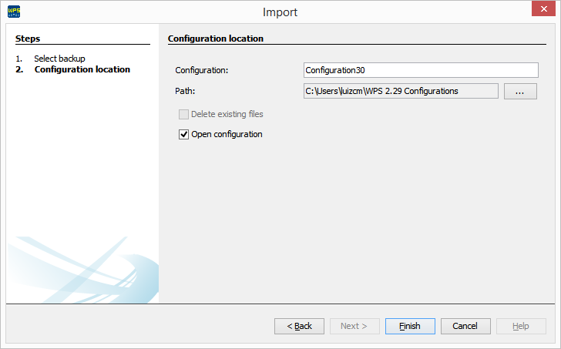Select the 'Configuration location' step in Steps list

click(x=82, y=69)
